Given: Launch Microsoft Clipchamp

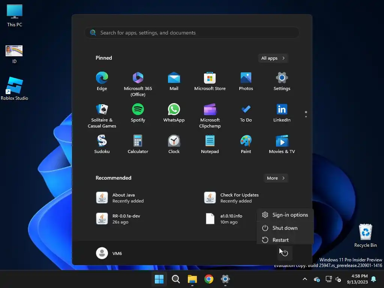Looking at the screenshot, I should pos(210,116).
